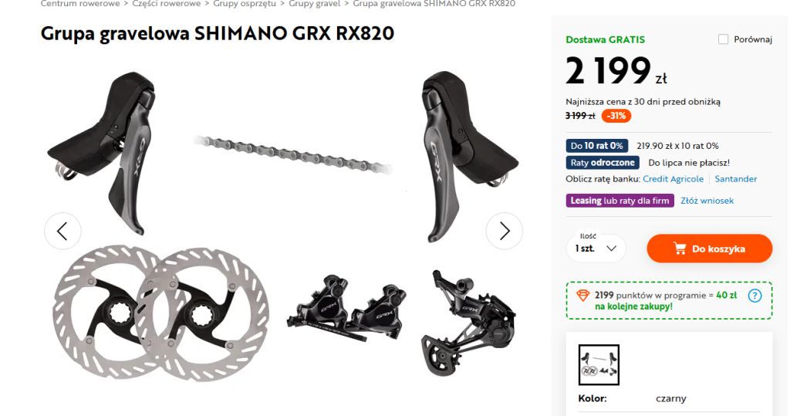Viewport: 790px width, 416px height.
Task: Click the Do 10 rat 0% badge
Action: pyautogui.click(x=596, y=146)
